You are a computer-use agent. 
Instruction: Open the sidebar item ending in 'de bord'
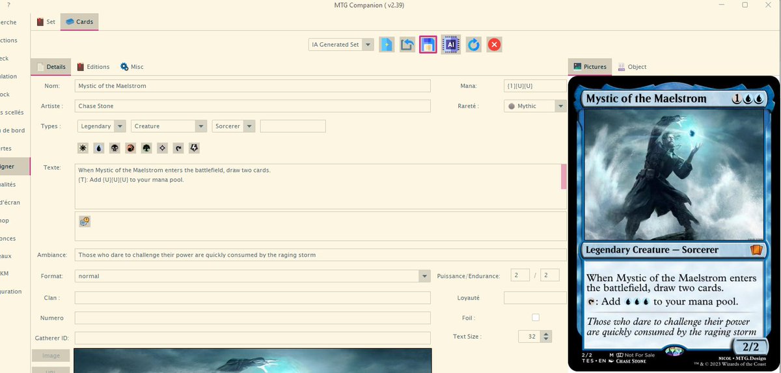13,130
